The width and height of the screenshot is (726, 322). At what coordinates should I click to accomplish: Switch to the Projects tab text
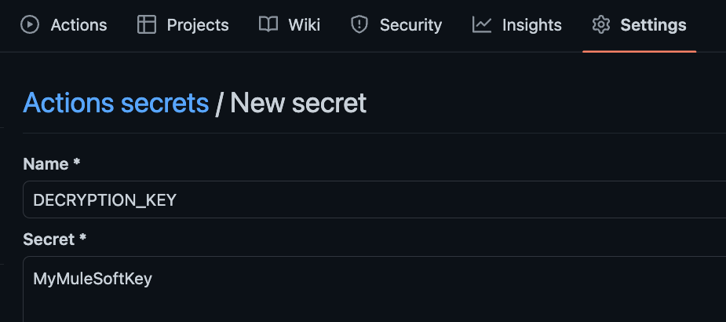pos(198,25)
